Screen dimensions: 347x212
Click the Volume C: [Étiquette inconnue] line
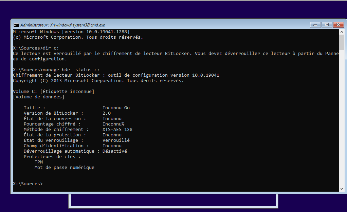pos(53,91)
